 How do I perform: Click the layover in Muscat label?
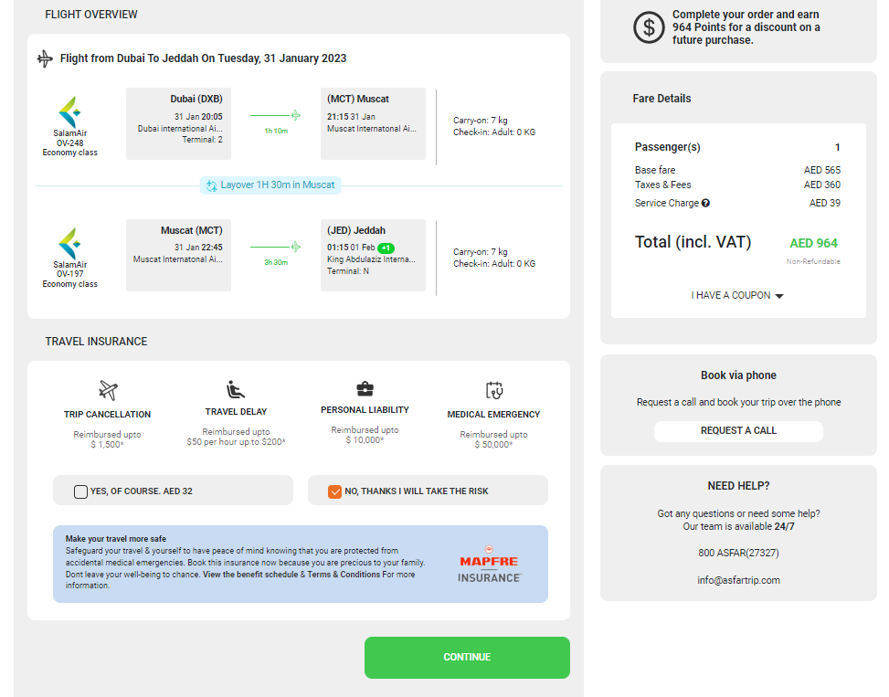270,185
